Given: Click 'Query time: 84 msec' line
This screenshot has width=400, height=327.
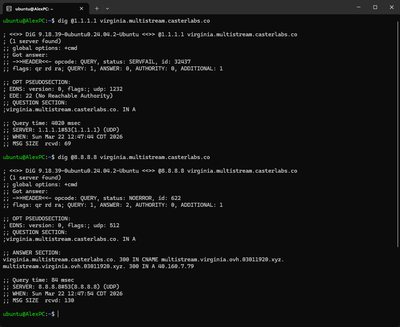Looking at the screenshot, I should [x=38, y=280].
